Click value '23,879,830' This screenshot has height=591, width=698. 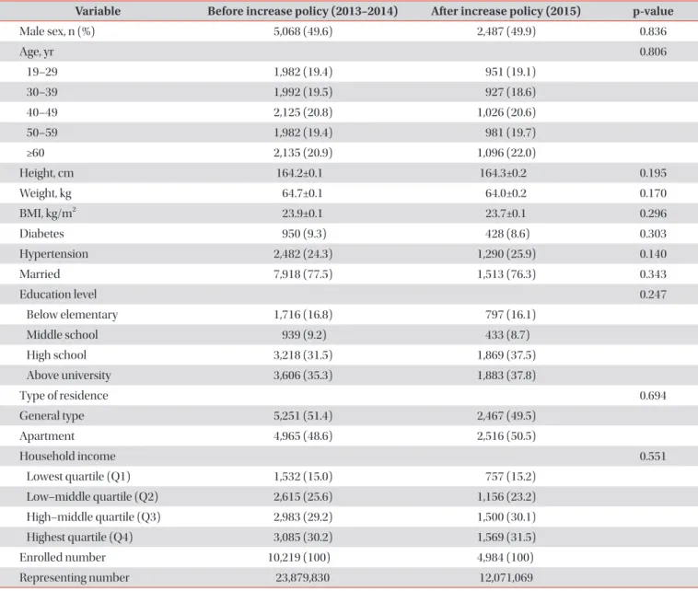pos(302,577)
